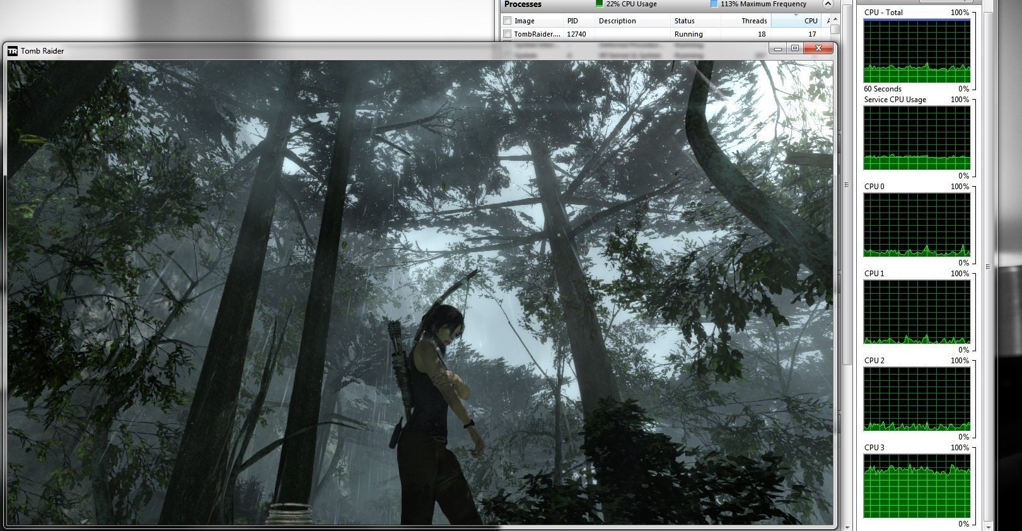The width and height of the screenshot is (1022, 531).
Task: Click the CPU value 17
Action: pyautogui.click(x=812, y=34)
